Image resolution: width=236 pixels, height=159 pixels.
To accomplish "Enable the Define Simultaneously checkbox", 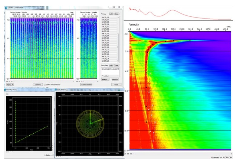I will 45,85.
